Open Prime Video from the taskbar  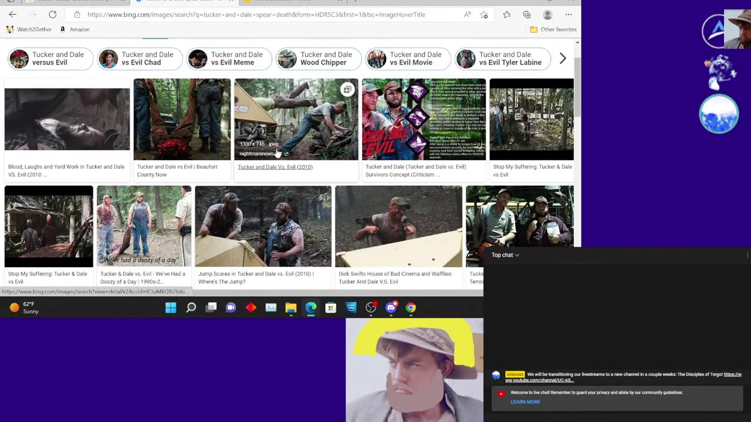[x=351, y=308]
